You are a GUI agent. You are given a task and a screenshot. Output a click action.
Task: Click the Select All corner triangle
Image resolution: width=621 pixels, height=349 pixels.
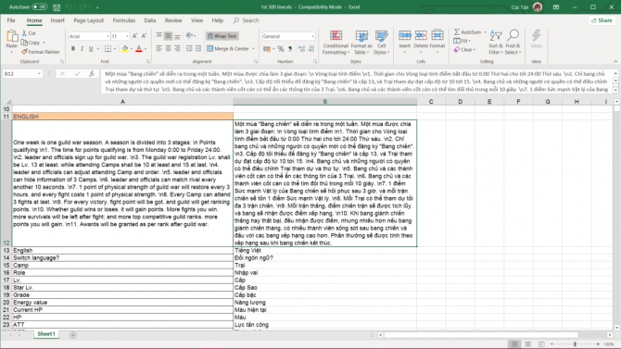click(x=6, y=102)
